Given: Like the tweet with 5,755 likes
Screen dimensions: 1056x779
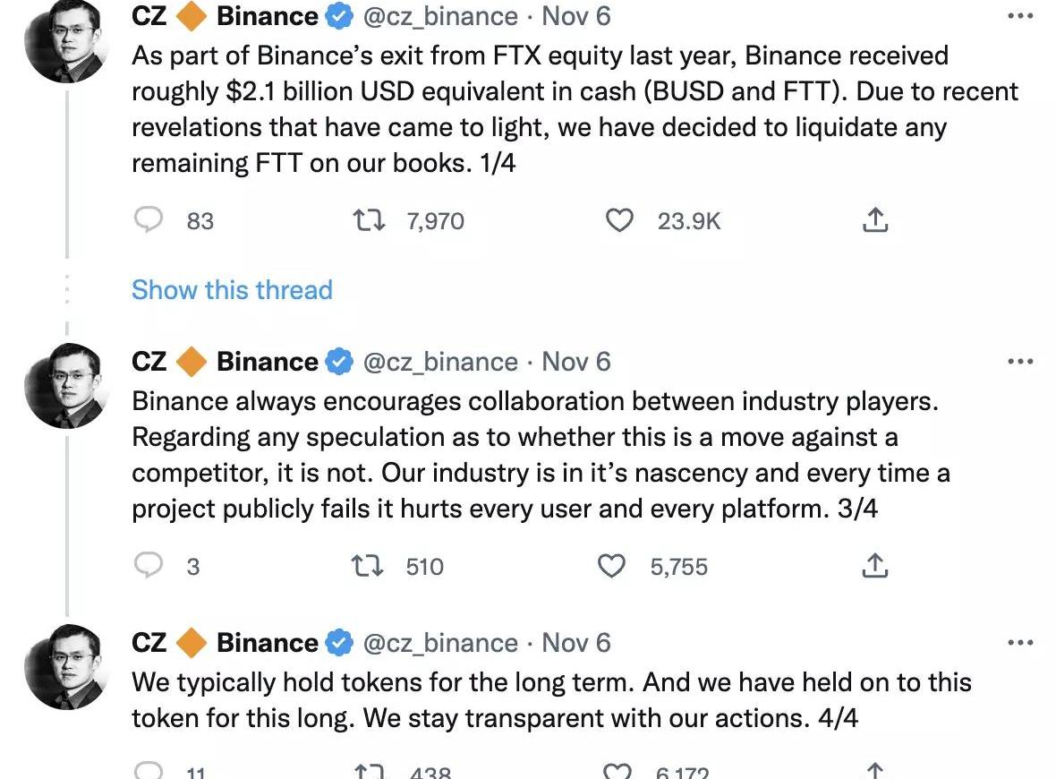Looking at the screenshot, I should click(611, 565).
